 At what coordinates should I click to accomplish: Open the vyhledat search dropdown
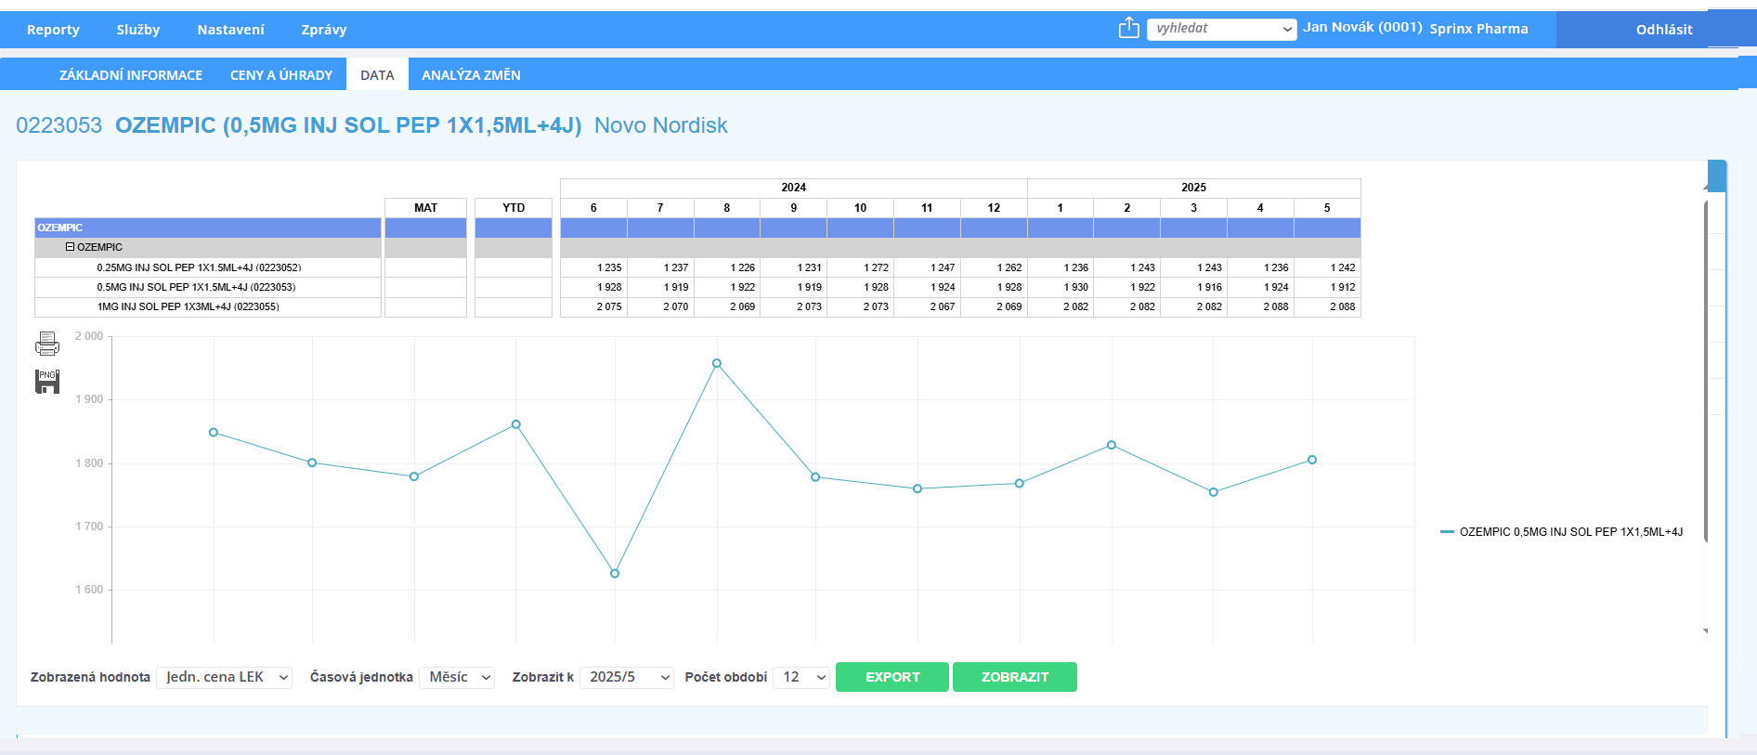pyautogui.click(x=1221, y=29)
